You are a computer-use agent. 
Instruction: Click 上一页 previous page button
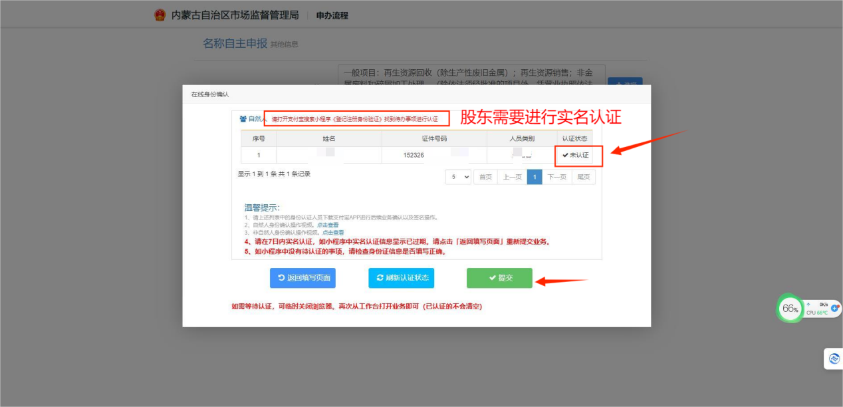[511, 177]
